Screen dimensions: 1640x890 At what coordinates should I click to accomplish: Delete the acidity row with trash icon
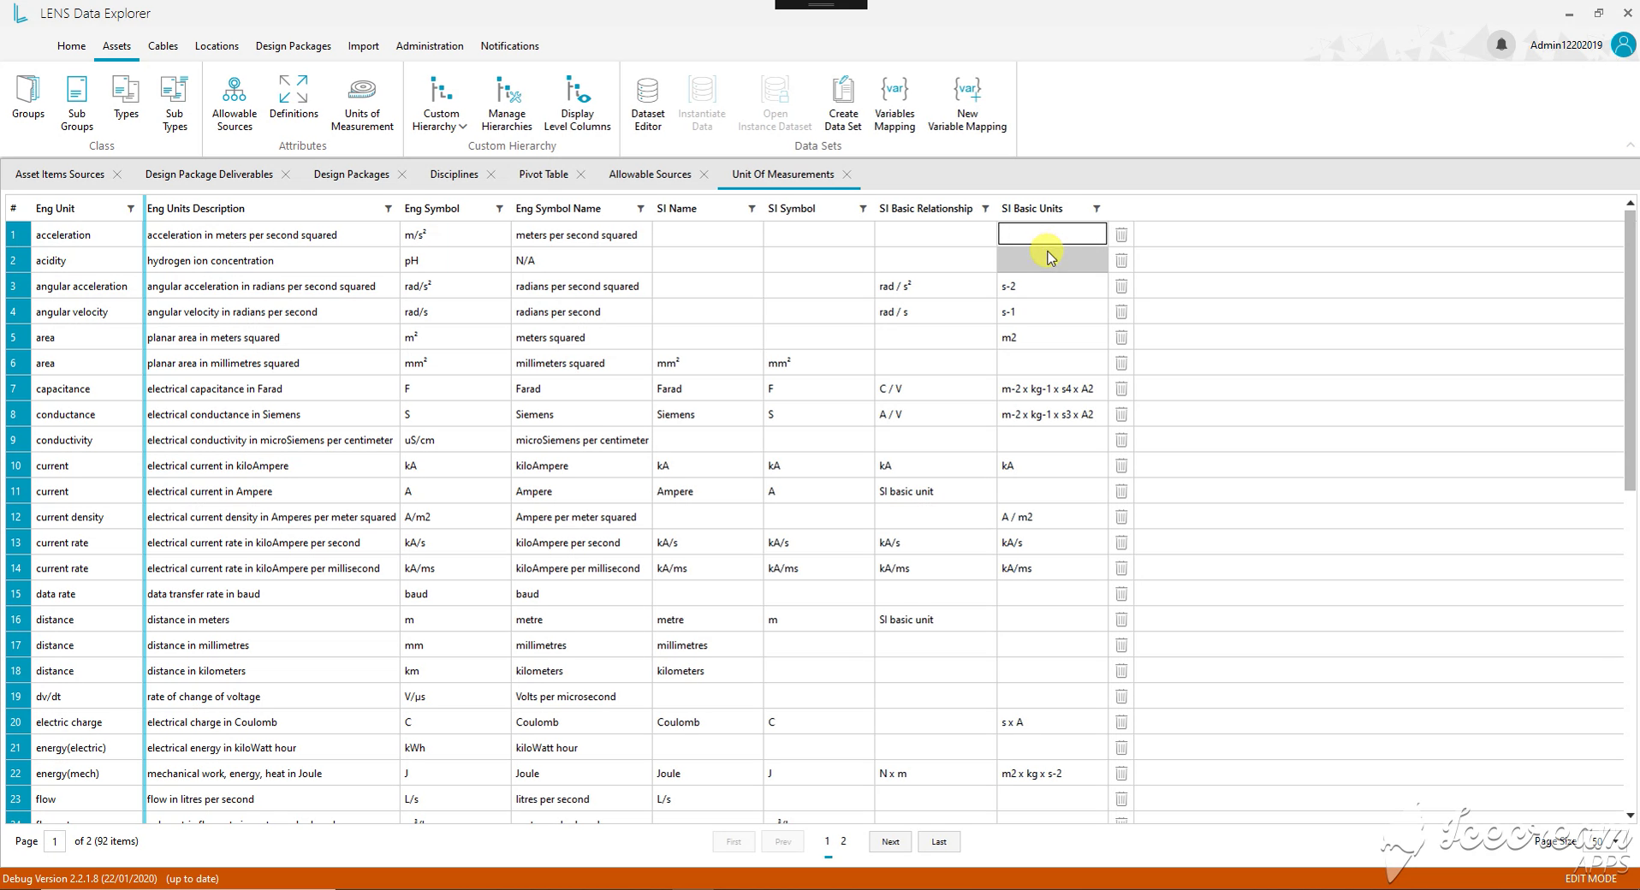point(1121,260)
